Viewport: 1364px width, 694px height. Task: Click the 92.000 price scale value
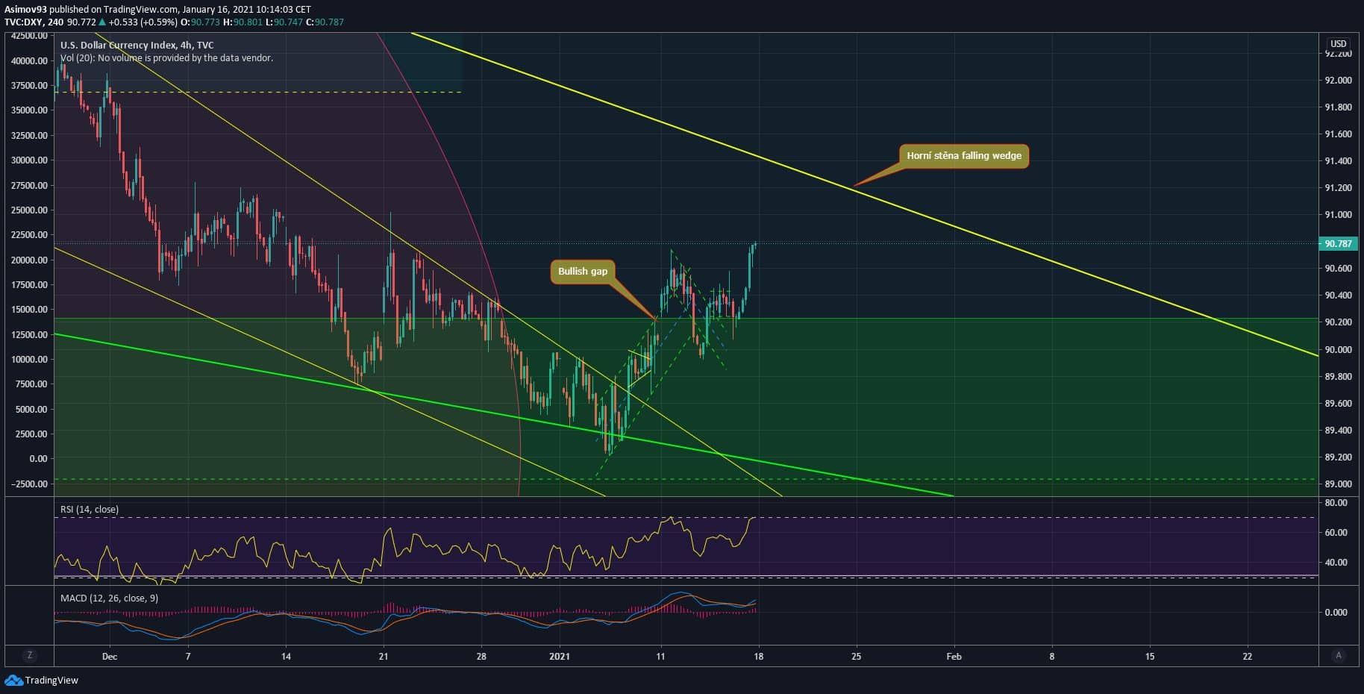tap(1338, 81)
